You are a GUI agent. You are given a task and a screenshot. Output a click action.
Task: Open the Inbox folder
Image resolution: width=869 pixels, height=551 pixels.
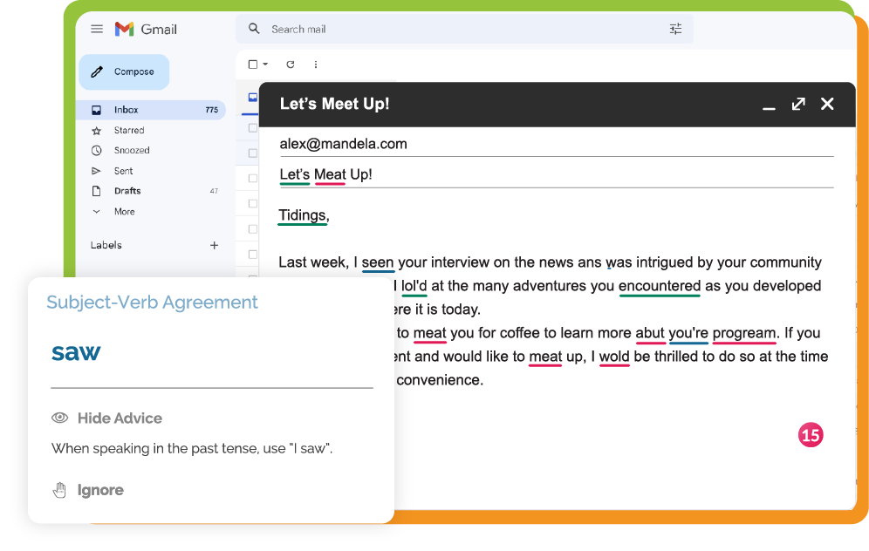pyautogui.click(x=127, y=110)
